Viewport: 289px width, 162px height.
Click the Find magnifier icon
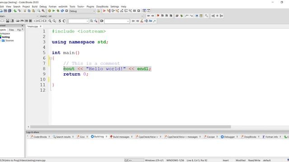tap(39, 11)
